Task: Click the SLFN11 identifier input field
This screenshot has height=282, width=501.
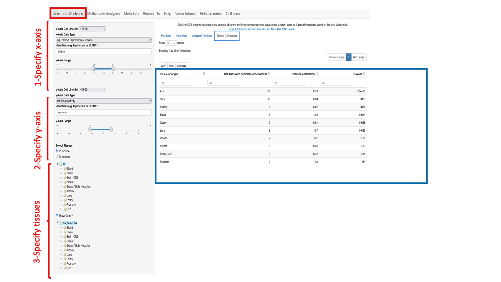Action: click(x=103, y=52)
